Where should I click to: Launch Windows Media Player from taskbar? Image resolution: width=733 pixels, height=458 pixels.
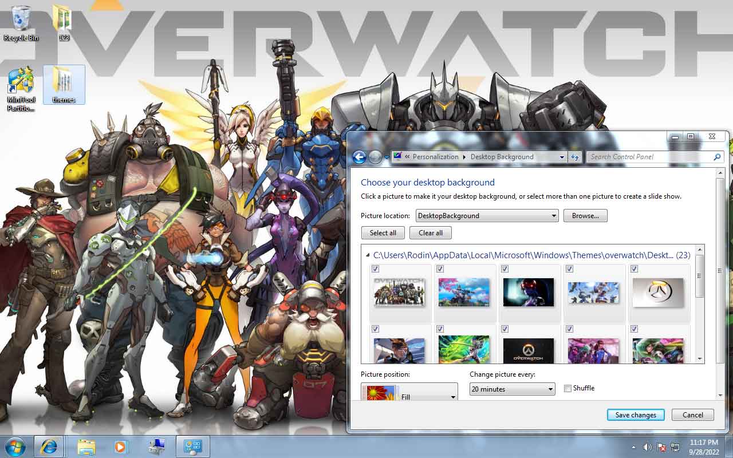point(120,447)
